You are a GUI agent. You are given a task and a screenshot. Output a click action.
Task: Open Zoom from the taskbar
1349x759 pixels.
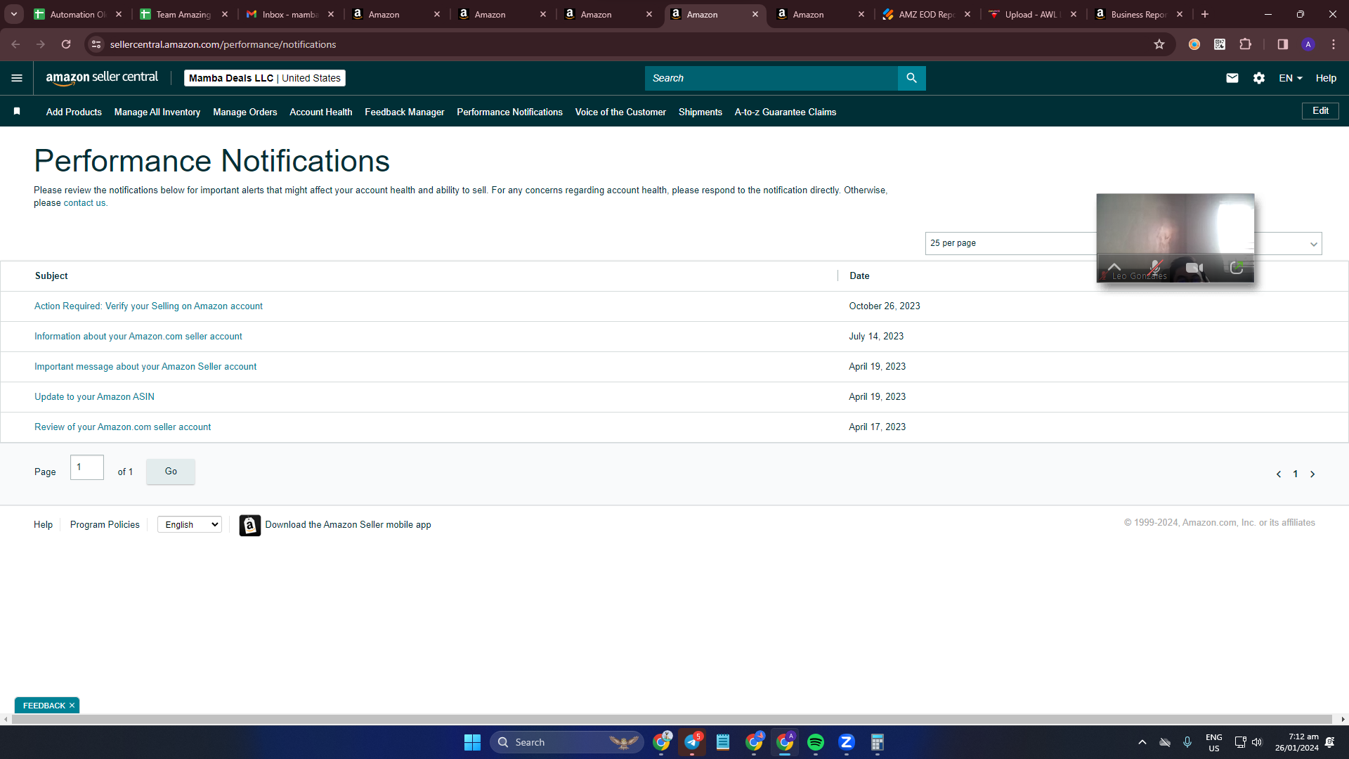tap(847, 742)
